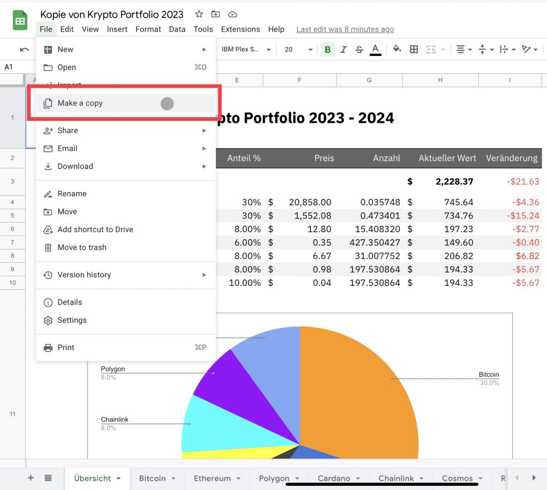
Task: Close the File menu via File
Action: tap(46, 29)
